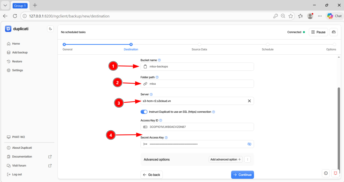The height and width of the screenshot is (182, 344).
Task: Jump to Source Data wizard step
Action: (199, 45)
